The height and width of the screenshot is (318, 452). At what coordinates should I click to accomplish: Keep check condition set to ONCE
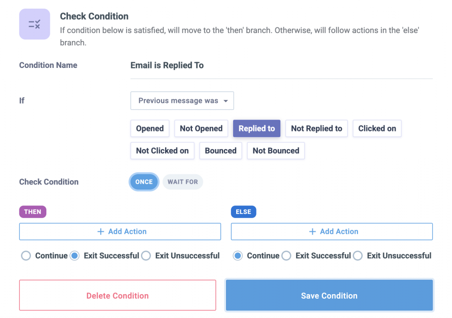(143, 182)
